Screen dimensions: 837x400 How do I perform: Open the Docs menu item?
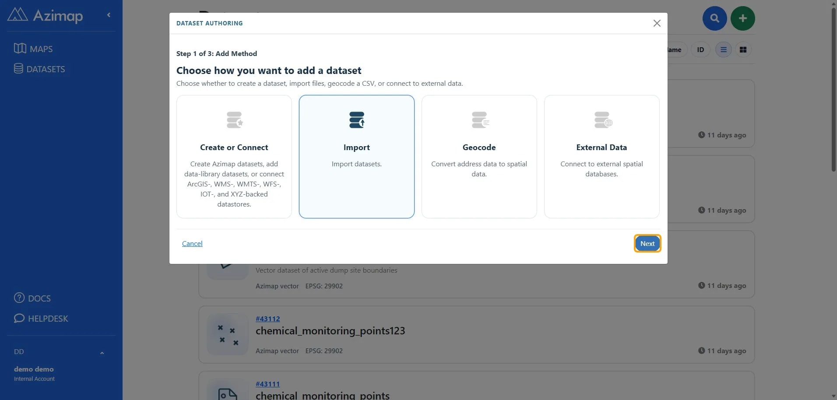point(32,298)
